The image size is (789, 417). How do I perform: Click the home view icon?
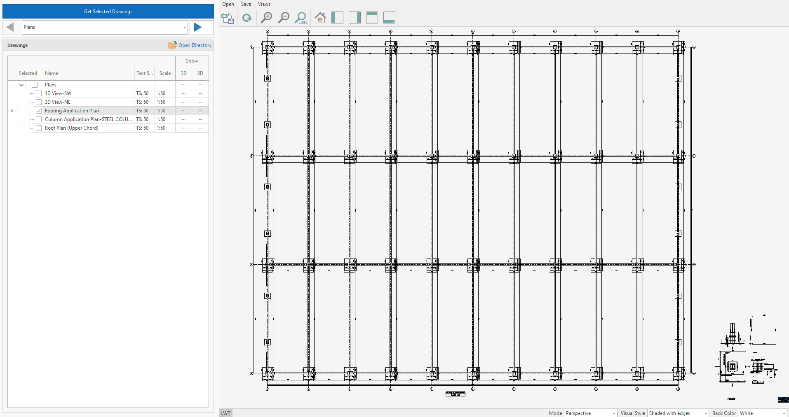[320, 18]
